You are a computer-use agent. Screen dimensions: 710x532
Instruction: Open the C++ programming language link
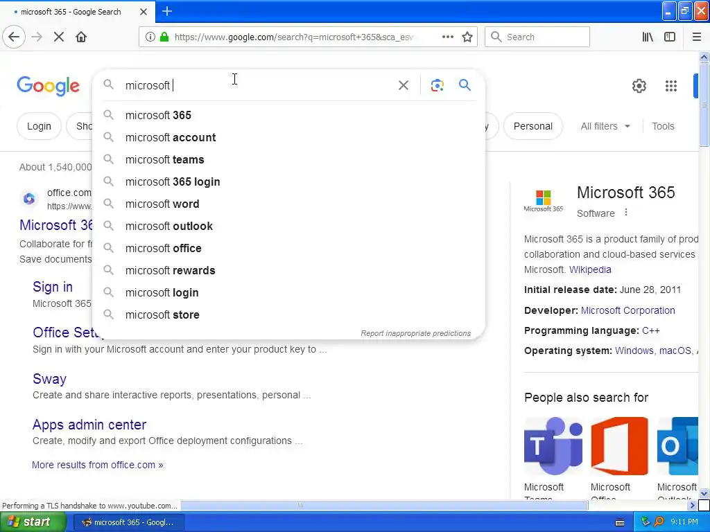[650, 330]
